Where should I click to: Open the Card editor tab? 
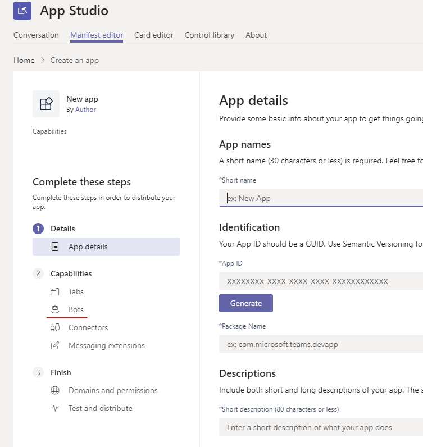coord(154,35)
